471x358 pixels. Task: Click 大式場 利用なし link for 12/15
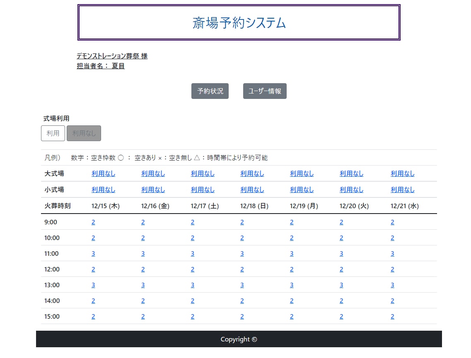(103, 173)
